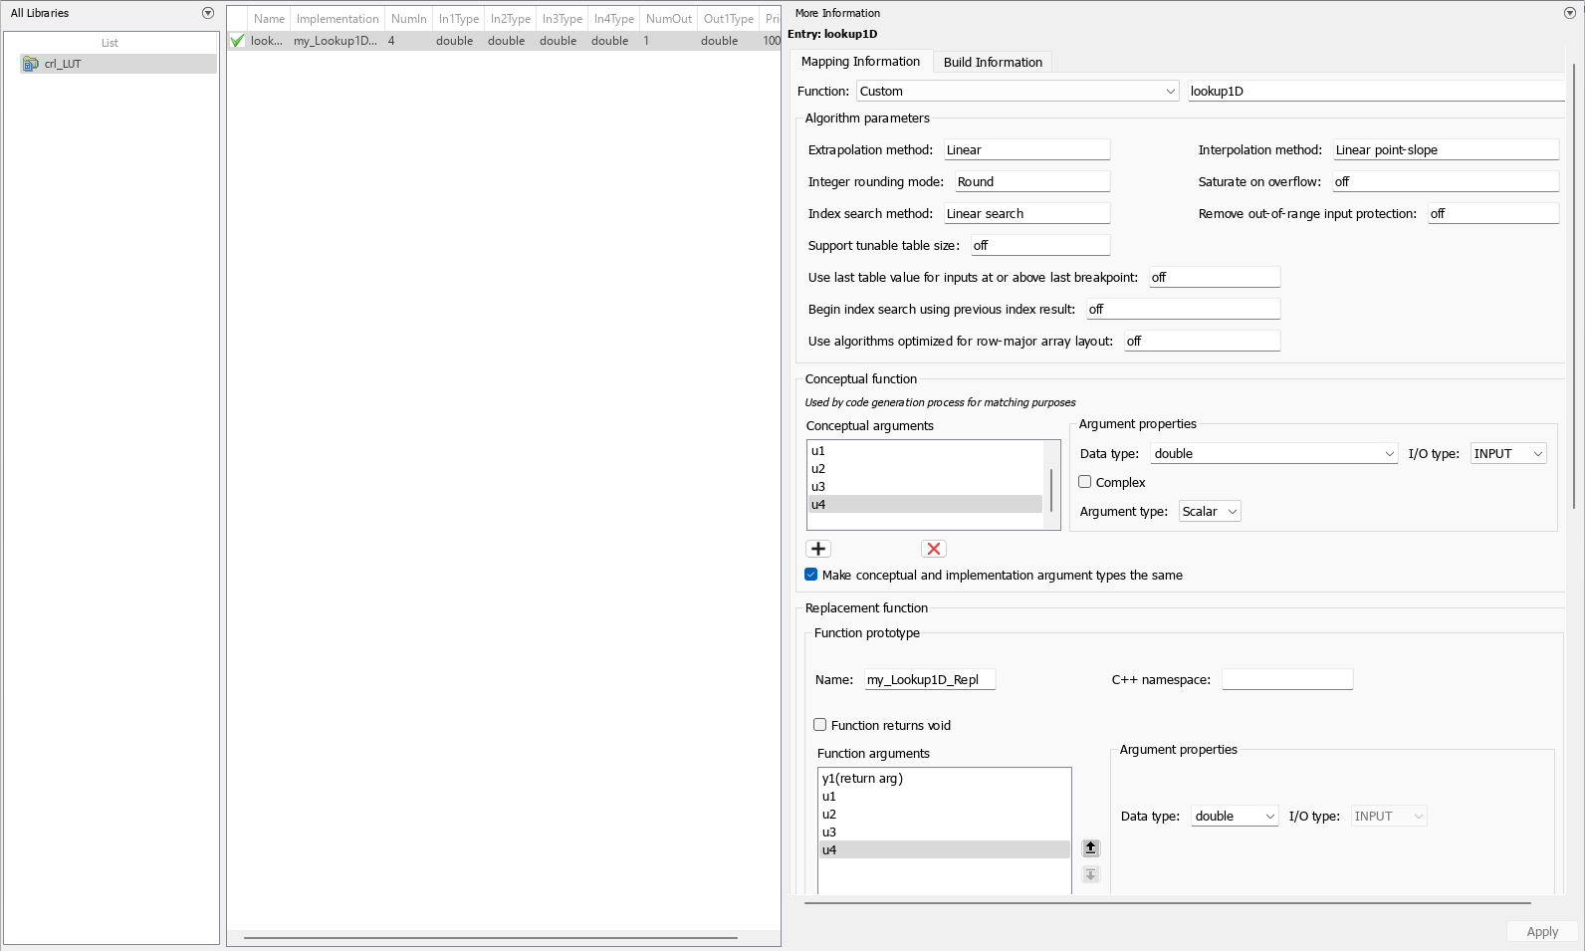Sort table by the Implementation column header
This screenshot has height=951, width=1585.
click(x=338, y=19)
